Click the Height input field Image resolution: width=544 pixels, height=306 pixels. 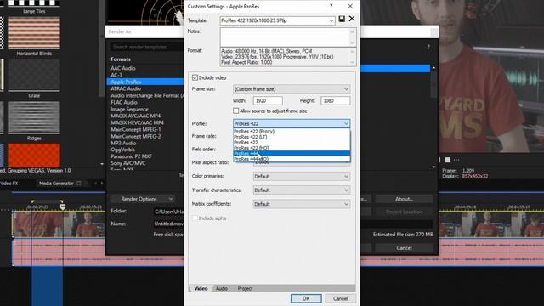click(335, 100)
